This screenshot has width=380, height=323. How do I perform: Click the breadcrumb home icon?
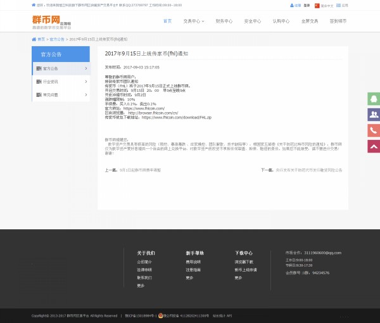(34, 39)
